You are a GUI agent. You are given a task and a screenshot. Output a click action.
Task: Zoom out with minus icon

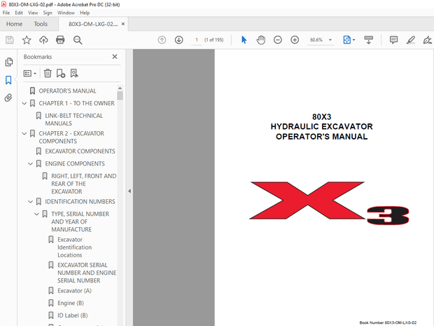tap(278, 40)
